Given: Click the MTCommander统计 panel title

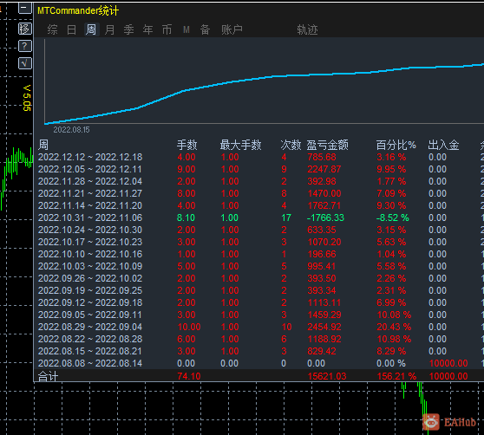Looking at the screenshot, I should pos(78,10).
